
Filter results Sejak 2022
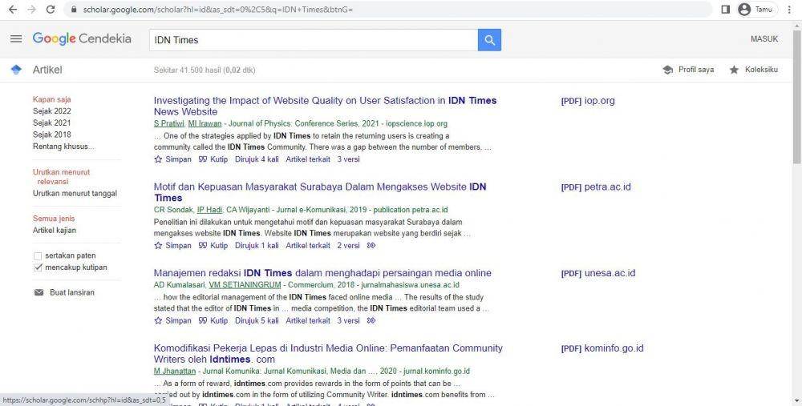[x=51, y=111]
